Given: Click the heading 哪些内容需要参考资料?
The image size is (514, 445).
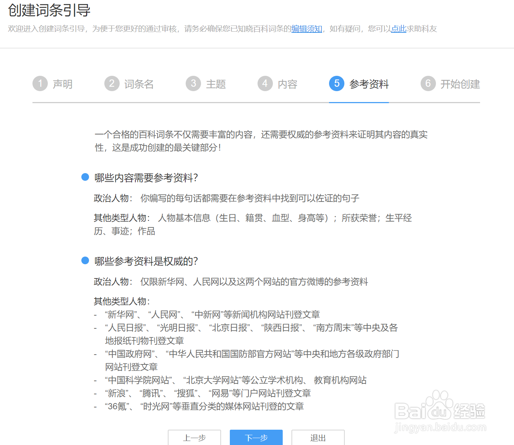Looking at the screenshot, I should coord(146,178).
